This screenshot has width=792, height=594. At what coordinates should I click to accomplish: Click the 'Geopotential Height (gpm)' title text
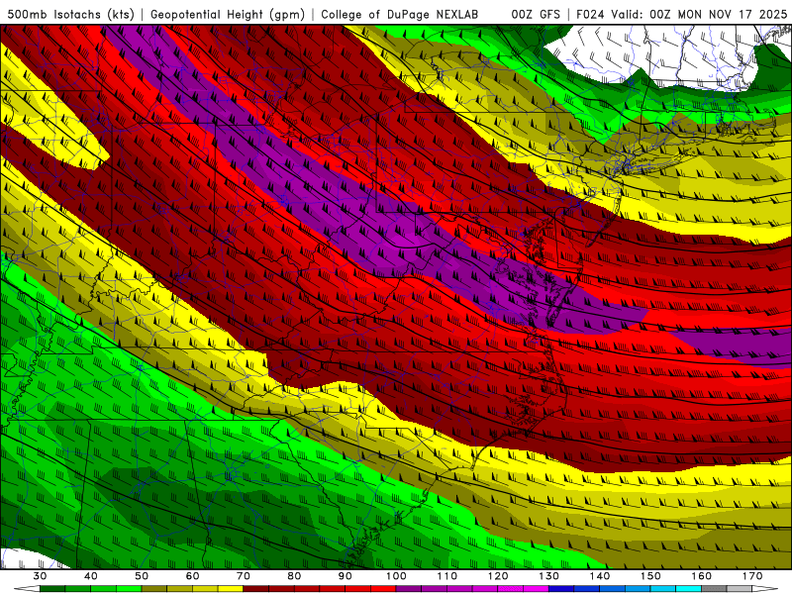[228, 15]
